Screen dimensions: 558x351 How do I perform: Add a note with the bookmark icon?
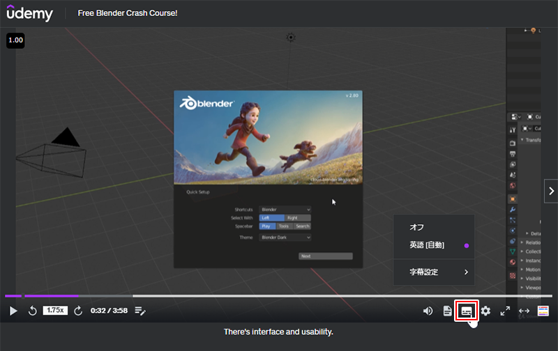(x=140, y=311)
